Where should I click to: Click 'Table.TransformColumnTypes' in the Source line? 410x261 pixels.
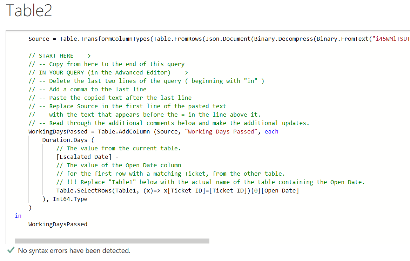[x=105, y=39]
